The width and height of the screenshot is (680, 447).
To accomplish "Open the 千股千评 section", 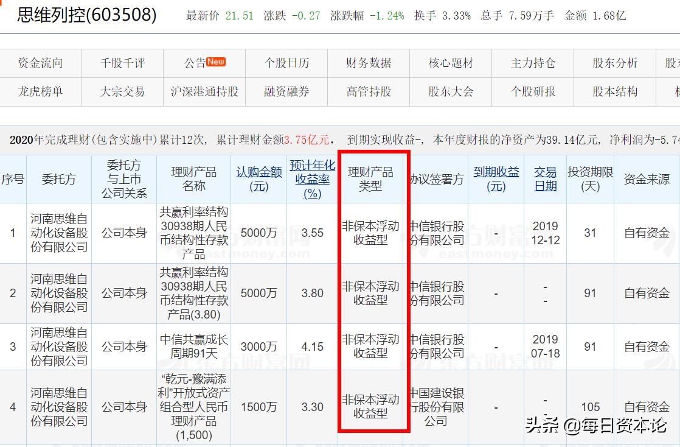I will click(122, 63).
